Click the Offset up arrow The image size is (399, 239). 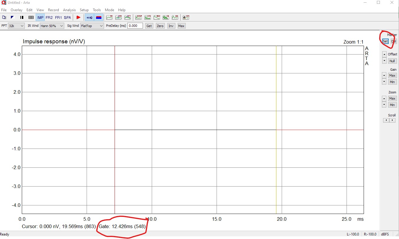pos(384,55)
